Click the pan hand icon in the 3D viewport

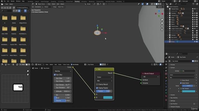click(162, 23)
